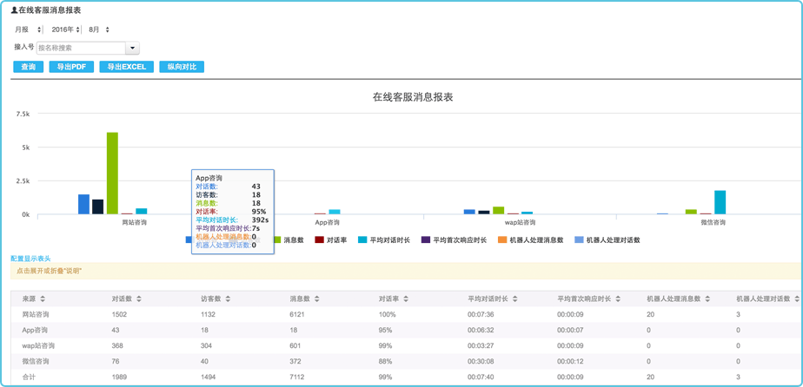
Task: Click the 查询 query button
Action: pyautogui.click(x=29, y=67)
